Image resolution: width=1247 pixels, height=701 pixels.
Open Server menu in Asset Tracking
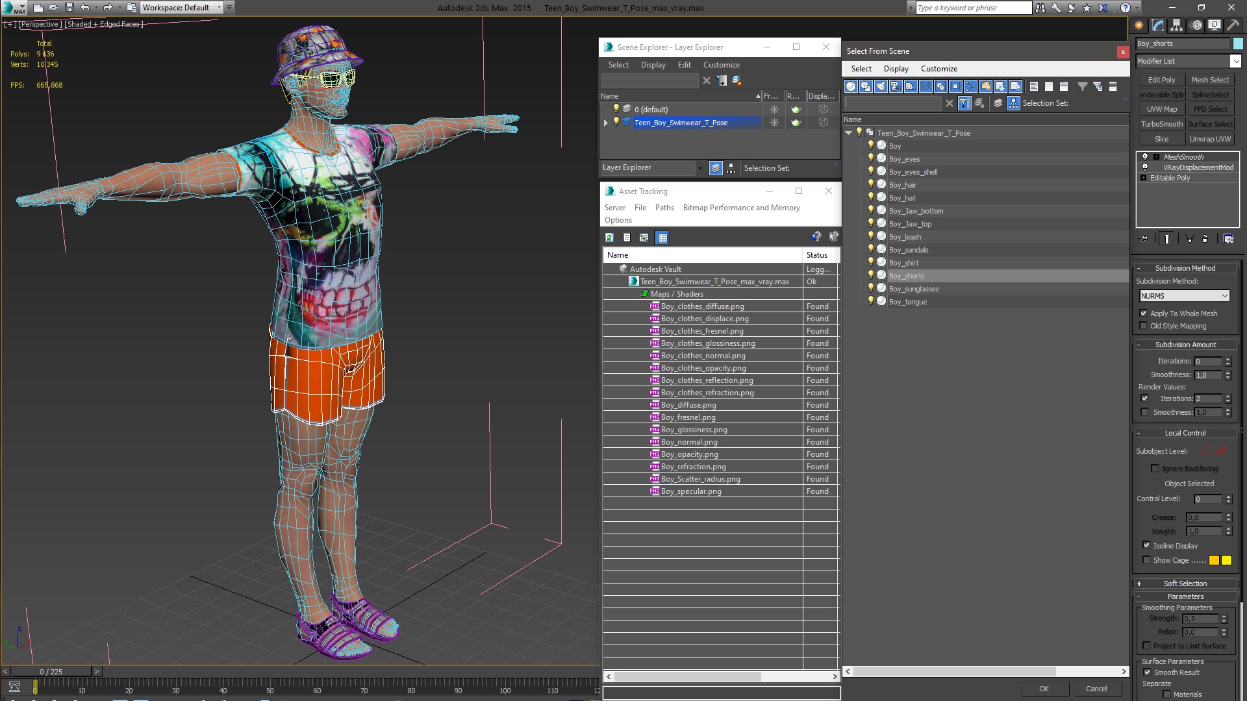point(614,208)
